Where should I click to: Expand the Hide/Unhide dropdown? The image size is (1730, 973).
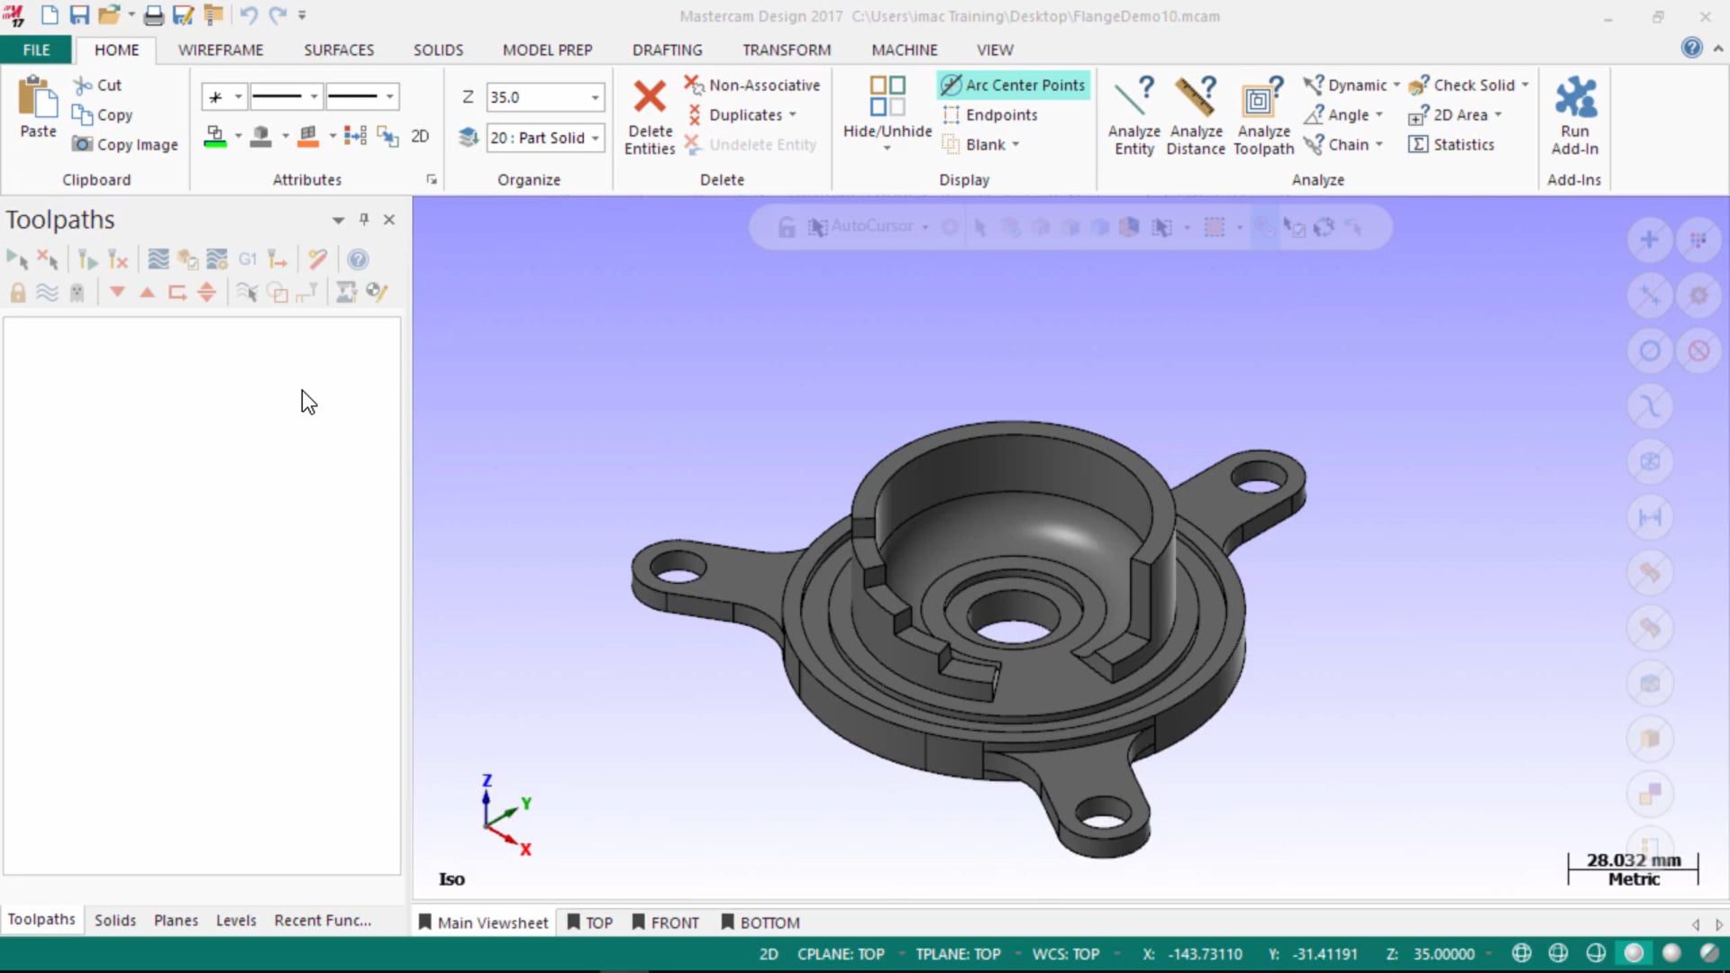887,148
